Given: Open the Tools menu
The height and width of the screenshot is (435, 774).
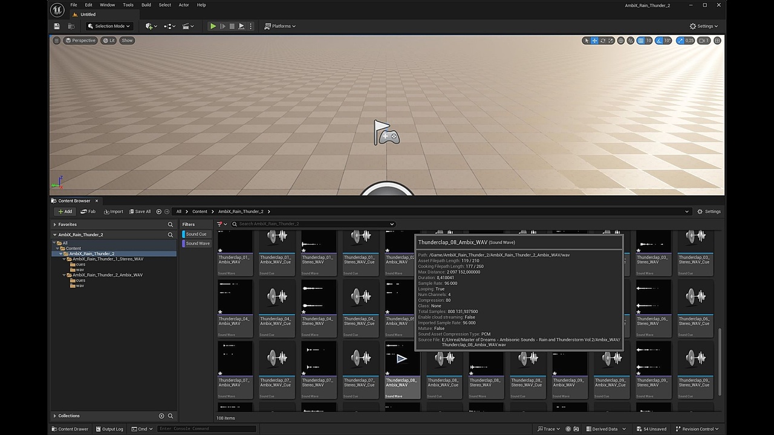Looking at the screenshot, I should 128,5.
